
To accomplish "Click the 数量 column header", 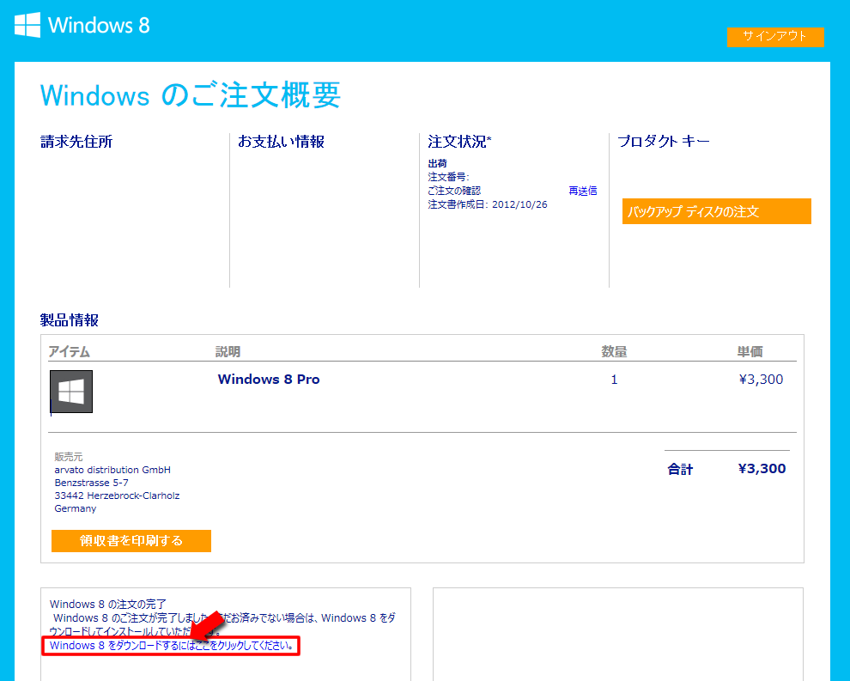I will tap(614, 351).
